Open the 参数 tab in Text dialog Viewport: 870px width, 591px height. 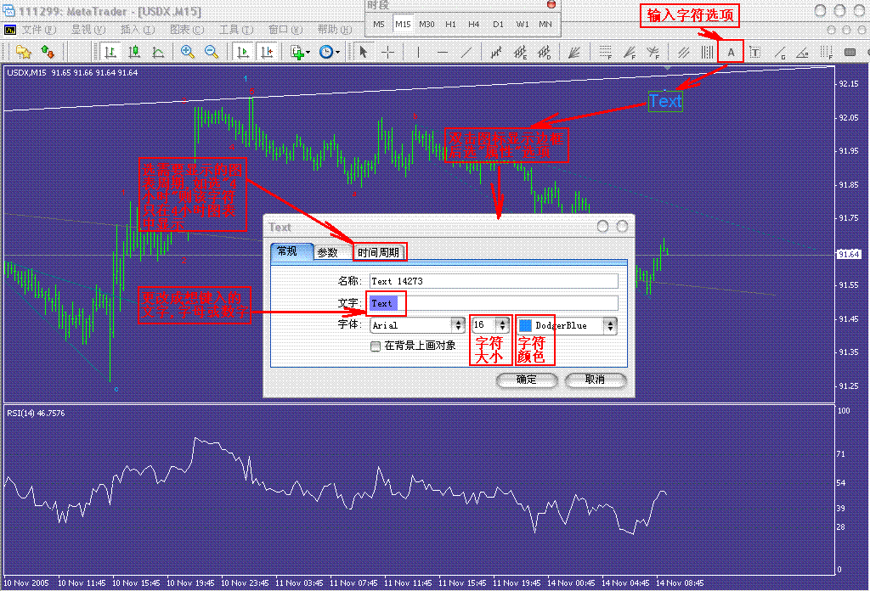pos(332,253)
